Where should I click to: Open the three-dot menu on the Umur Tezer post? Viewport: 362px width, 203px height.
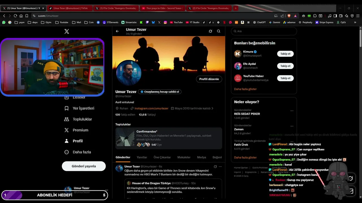tap(220, 167)
